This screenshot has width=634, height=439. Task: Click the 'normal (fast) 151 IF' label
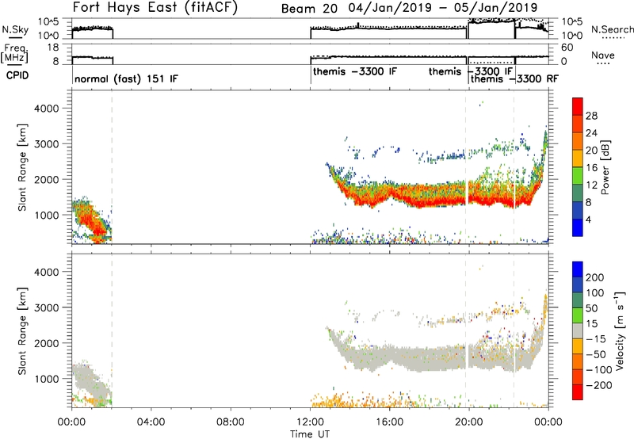click(126, 78)
